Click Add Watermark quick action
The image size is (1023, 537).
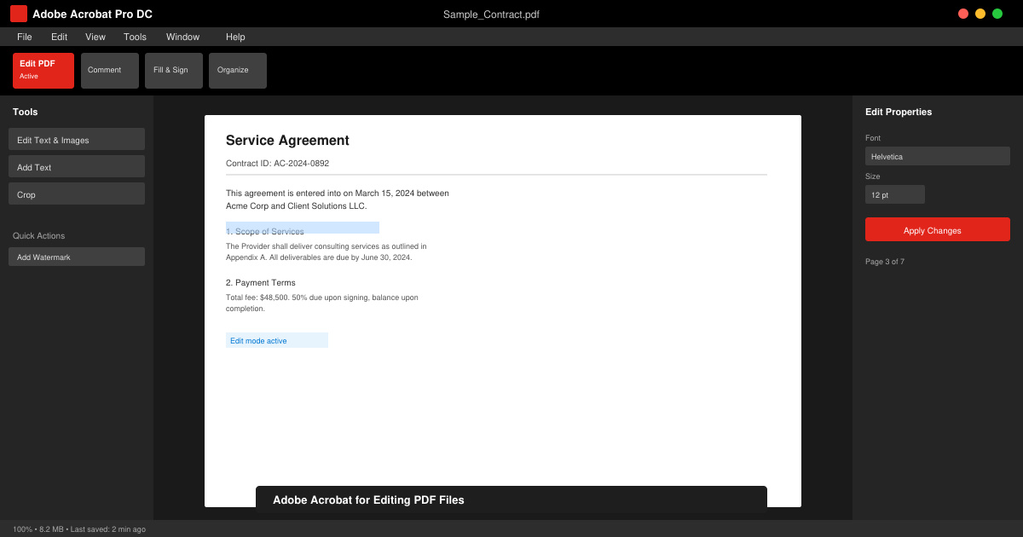[77, 257]
